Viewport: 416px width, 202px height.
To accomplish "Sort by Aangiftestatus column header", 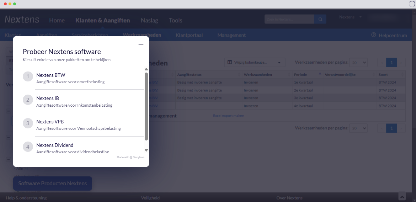I will [x=209, y=75].
